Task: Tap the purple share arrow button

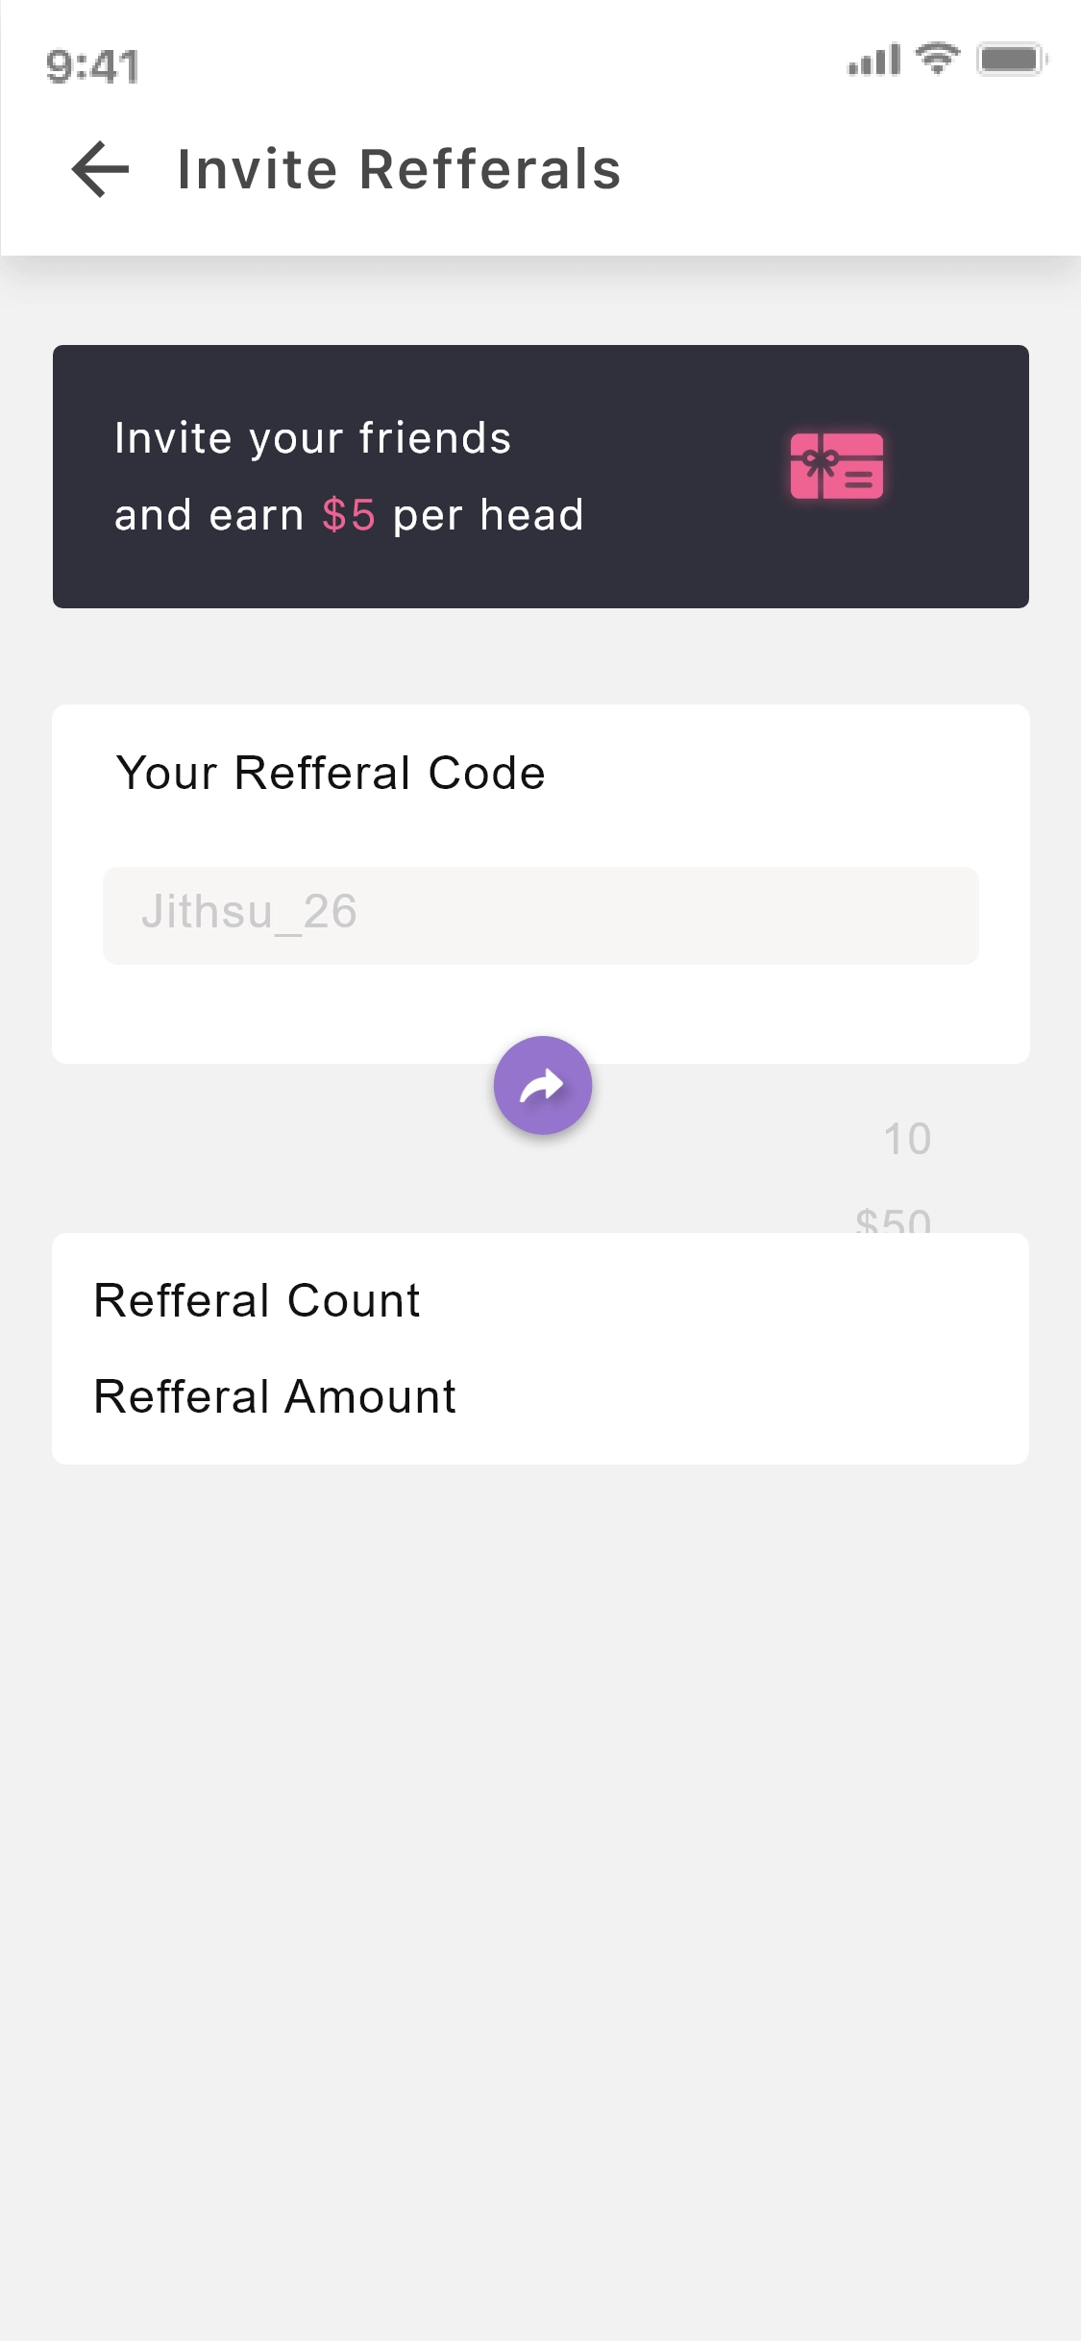Action: tap(543, 1085)
